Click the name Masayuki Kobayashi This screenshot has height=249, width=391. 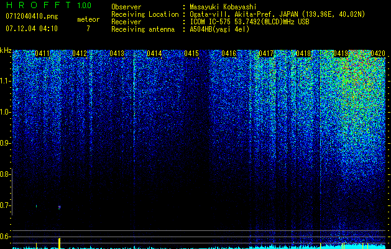coord(223,7)
